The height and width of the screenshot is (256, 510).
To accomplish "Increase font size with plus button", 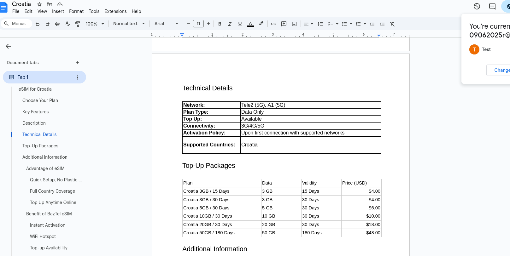I will click(208, 24).
